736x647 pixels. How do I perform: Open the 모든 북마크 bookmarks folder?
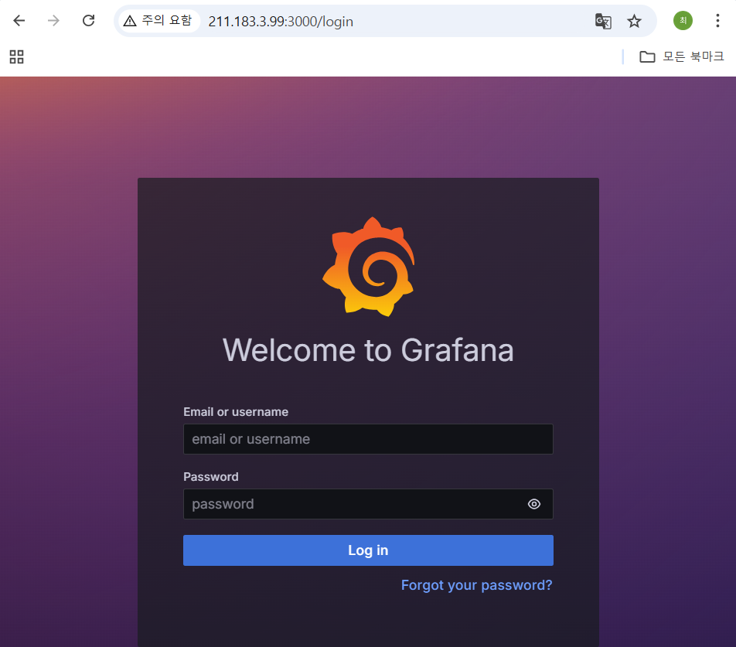(x=682, y=56)
